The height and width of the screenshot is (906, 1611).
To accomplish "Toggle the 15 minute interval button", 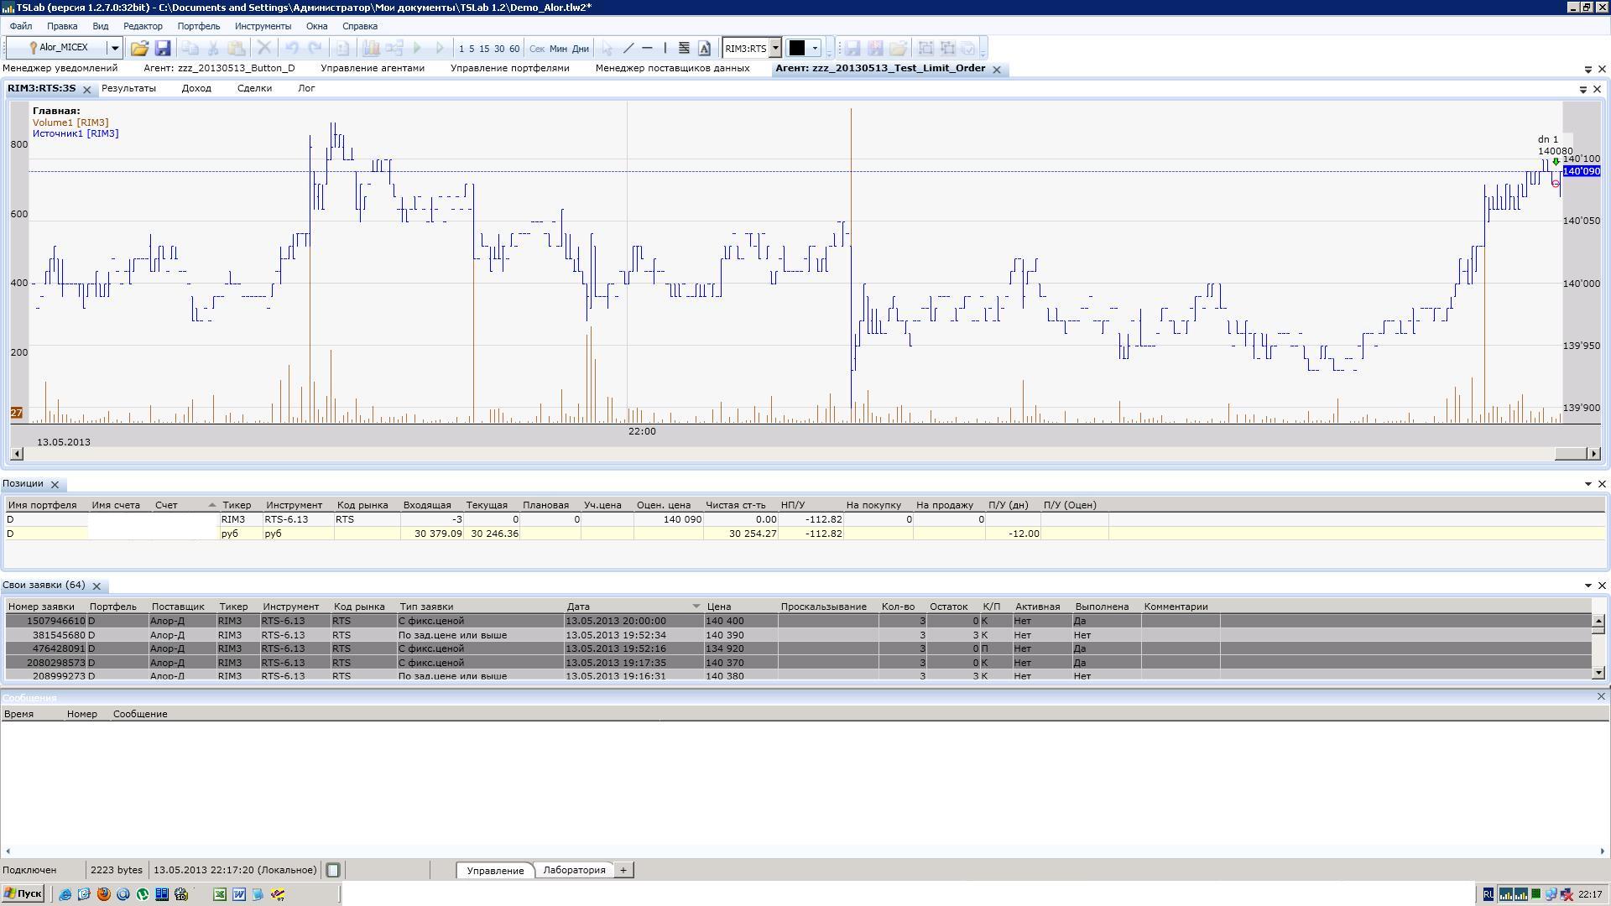I will click(484, 49).
